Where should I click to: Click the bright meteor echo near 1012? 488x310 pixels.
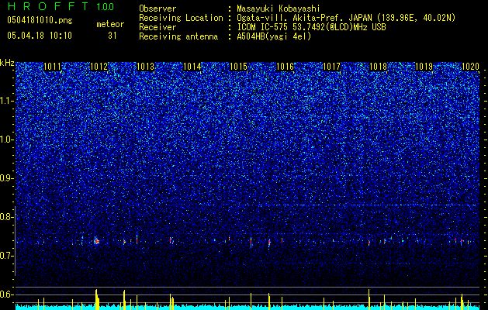[96, 242]
